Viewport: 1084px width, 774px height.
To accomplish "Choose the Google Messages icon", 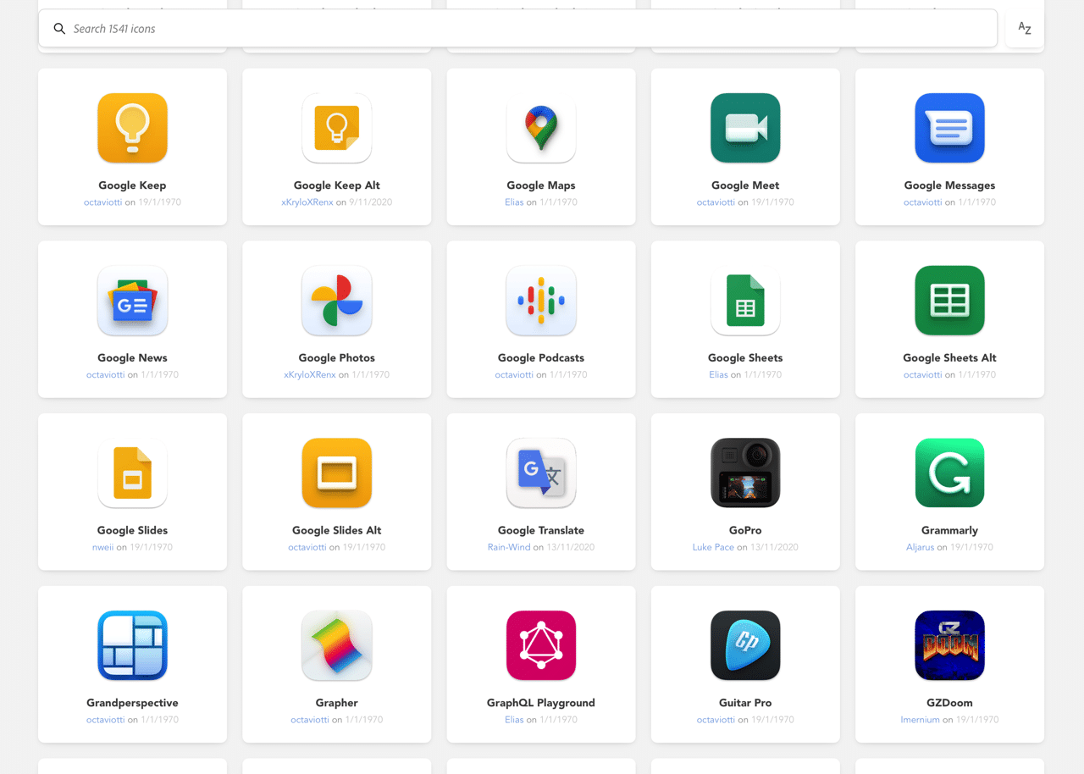I will point(949,128).
